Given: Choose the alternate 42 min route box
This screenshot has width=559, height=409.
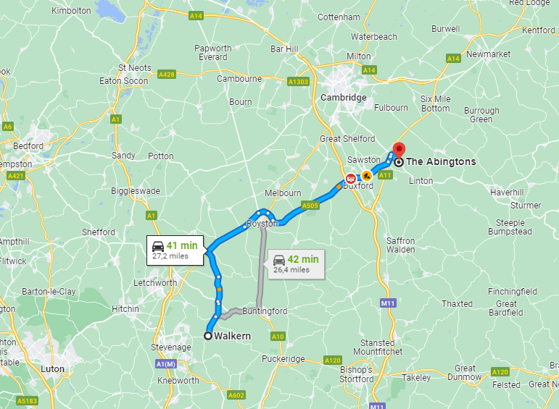Looking at the screenshot, I should (x=297, y=264).
